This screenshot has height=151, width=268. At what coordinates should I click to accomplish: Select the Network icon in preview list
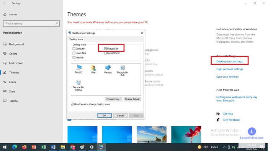pos(108,69)
